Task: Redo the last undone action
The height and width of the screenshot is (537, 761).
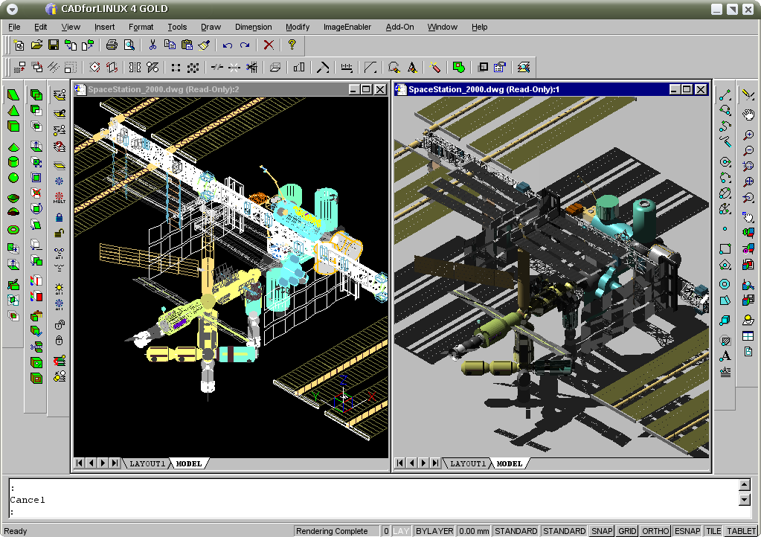Action: [245, 45]
